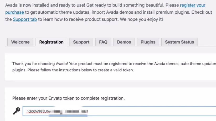Go to the FAQ tab
Image resolution: width=216 pixels, height=121 pixels.
[x=103, y=42]
